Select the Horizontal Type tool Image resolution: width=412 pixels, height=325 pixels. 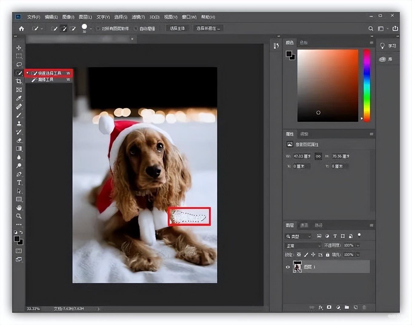[19, 182]
